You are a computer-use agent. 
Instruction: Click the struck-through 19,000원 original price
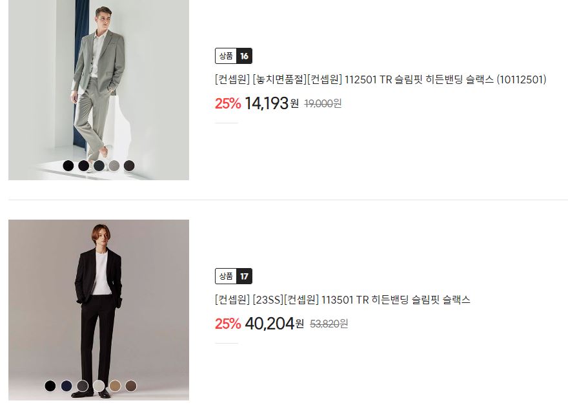(323, 104)
